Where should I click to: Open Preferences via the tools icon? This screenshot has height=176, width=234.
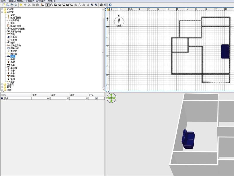click(16, 5)
